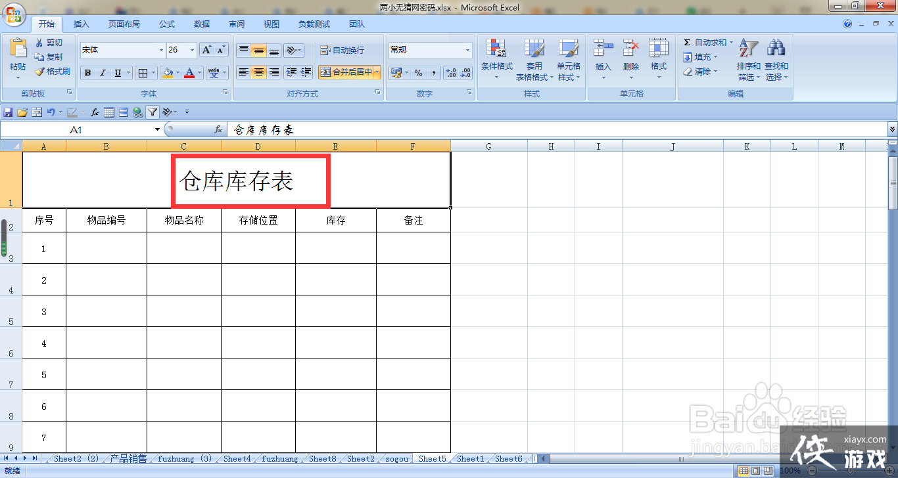
Task: Click the increase decimal icon
Action: coord(451,73)
